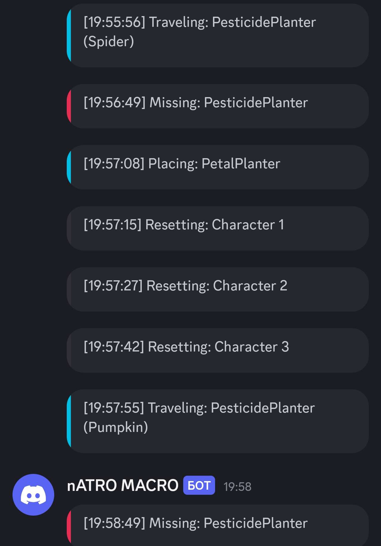
Task: Click the timestamp text [19:57:15] in the reset message
Action: point(113,225)
